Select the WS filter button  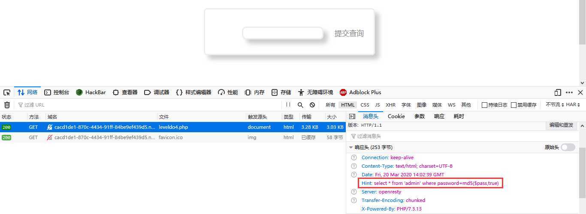(x=451, y=105)
